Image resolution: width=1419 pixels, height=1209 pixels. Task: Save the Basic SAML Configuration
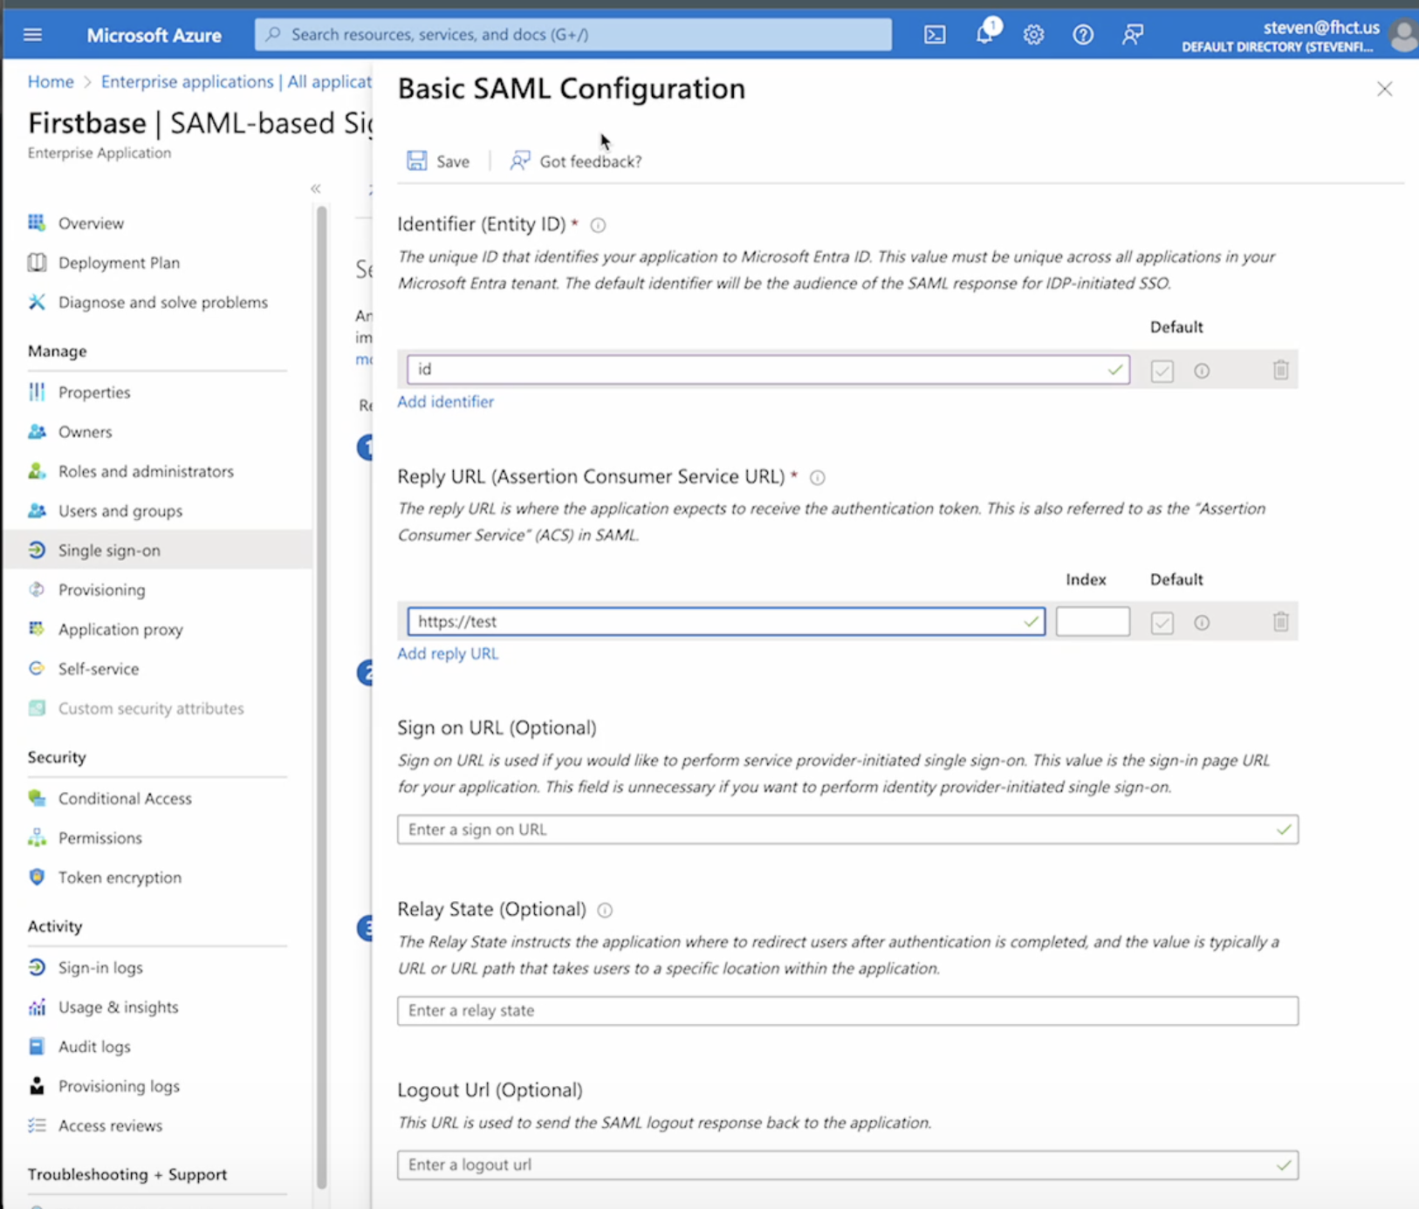pyautogui.click(x=439, y=161)
